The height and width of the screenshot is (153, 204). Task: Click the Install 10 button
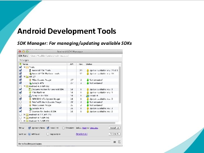[114, 128]
